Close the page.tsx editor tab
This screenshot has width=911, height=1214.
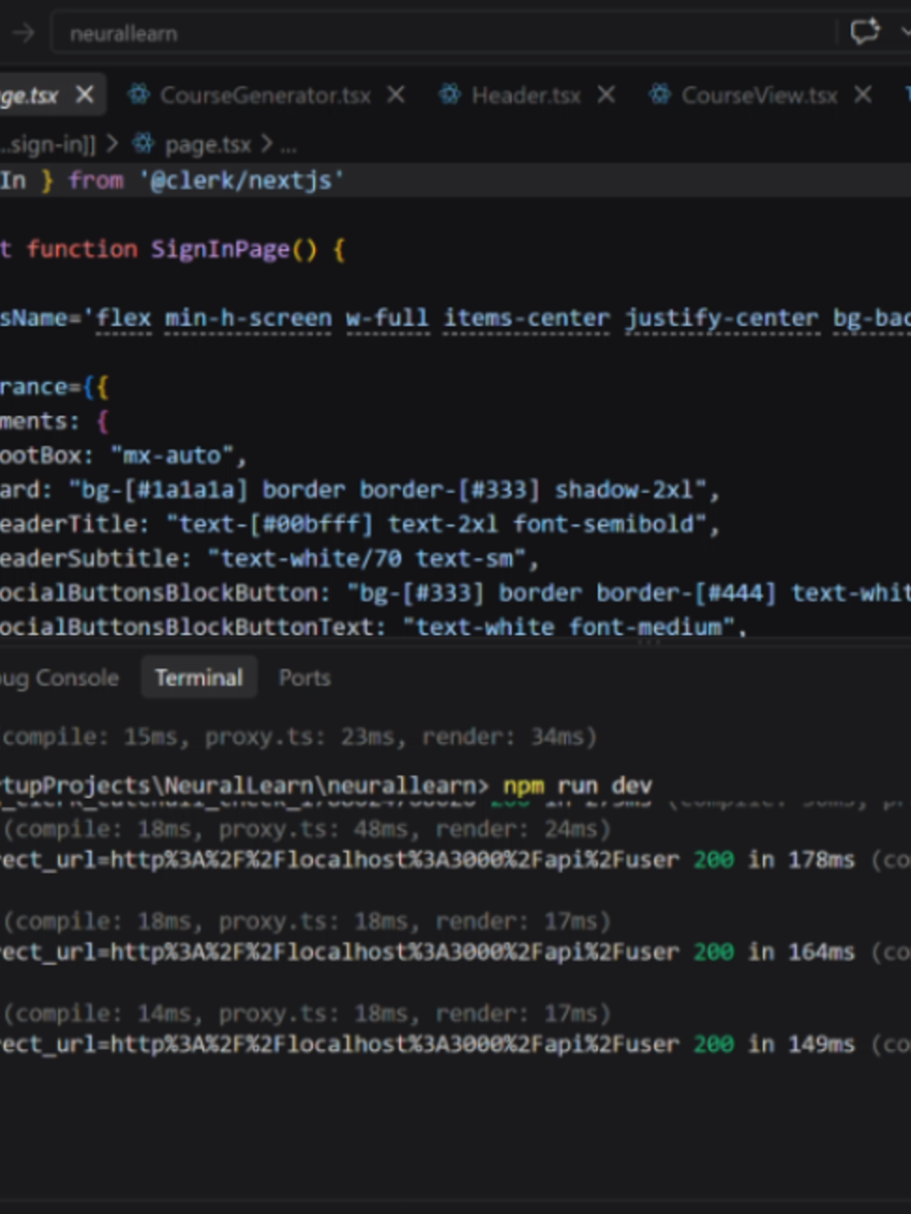(x=84, y=95)
